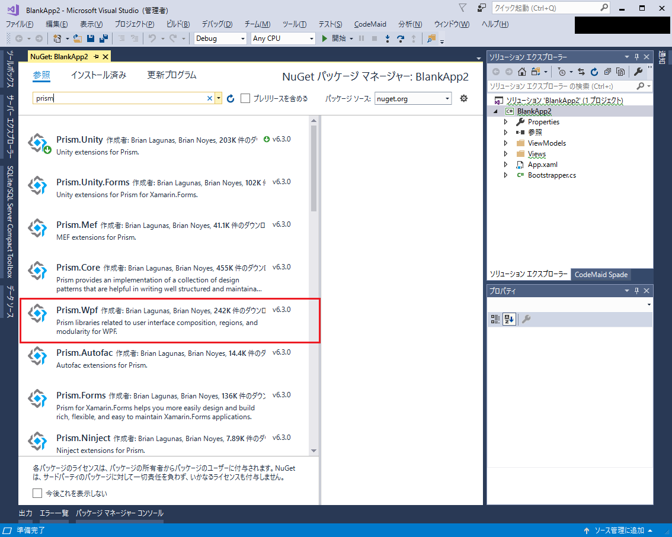The image size is (672, 537).
Task: Click the Show All Files icon
Action: click(x=620, y=72)
